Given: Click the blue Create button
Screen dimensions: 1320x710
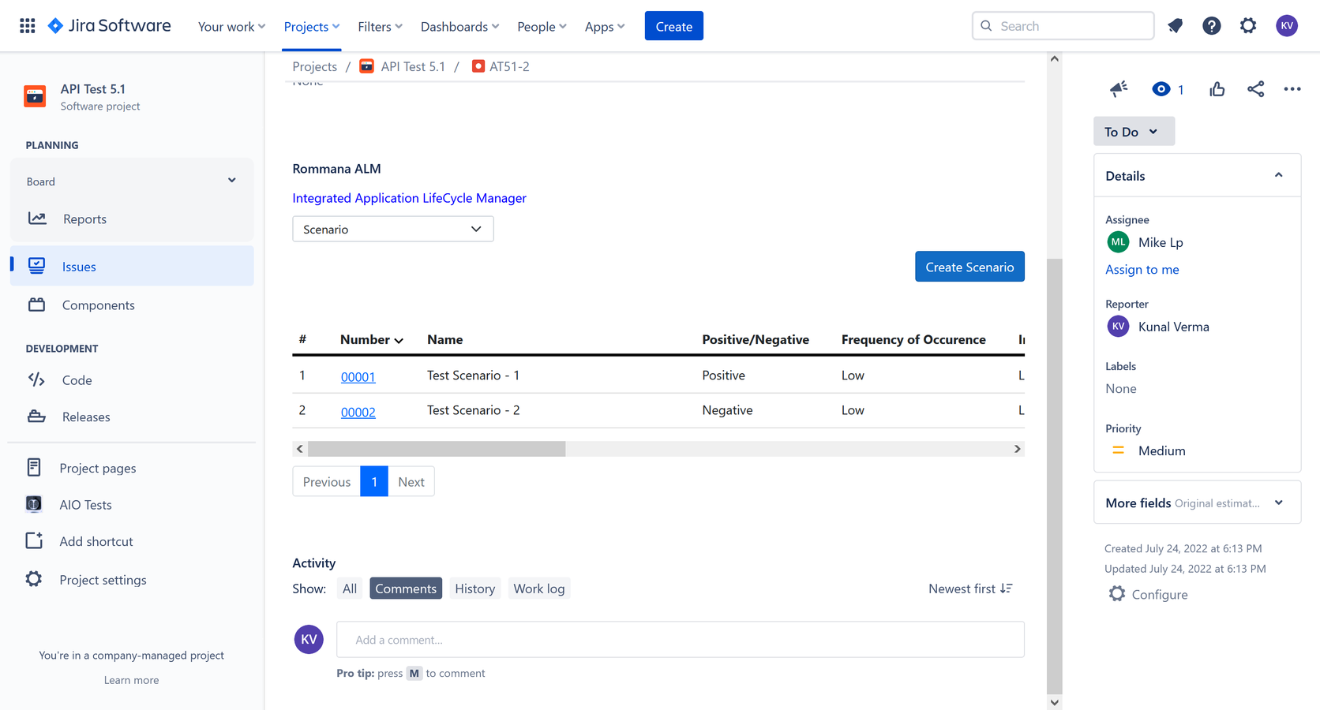Looking at the screenshot, I should click(674, 26).
